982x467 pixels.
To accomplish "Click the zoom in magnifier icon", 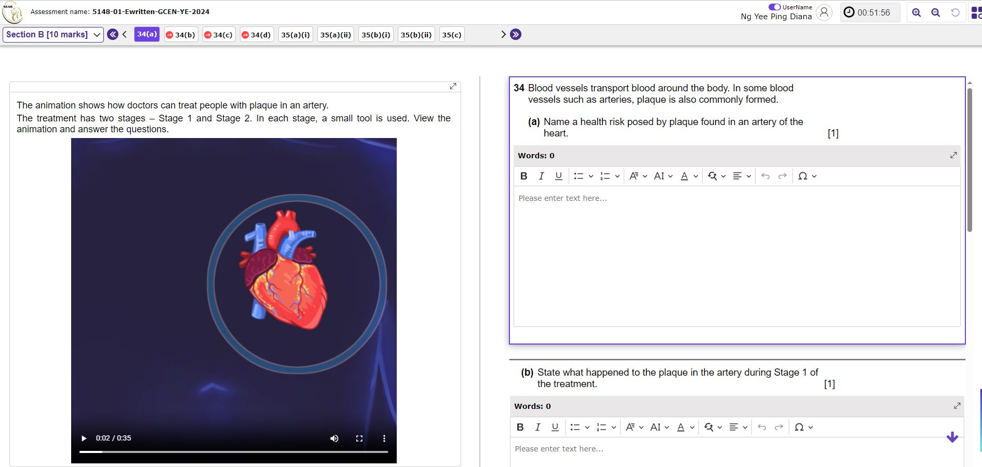I will (x=917, y=12).
